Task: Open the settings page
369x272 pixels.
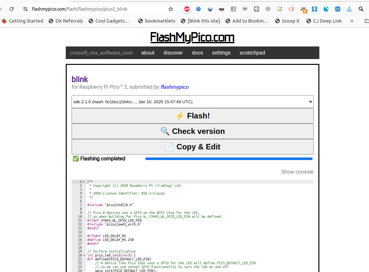Action: (221, 53)
